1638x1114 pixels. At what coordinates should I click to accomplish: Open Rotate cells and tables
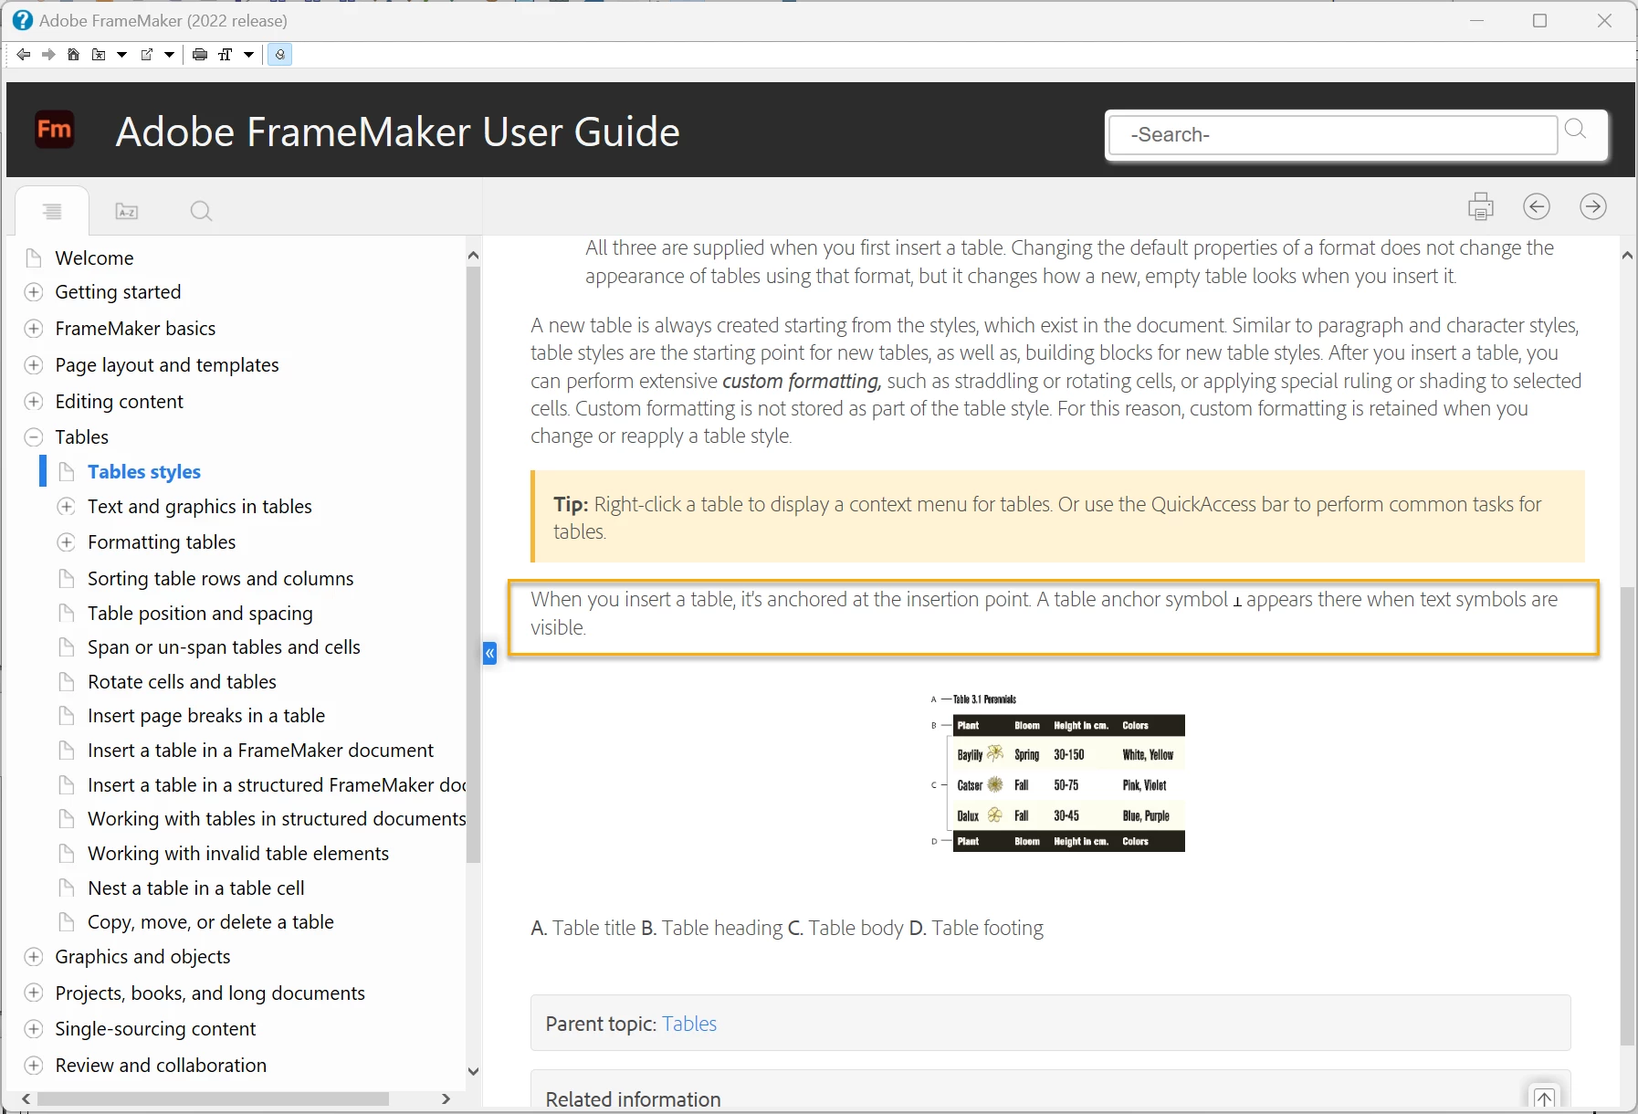pos(182,682)
